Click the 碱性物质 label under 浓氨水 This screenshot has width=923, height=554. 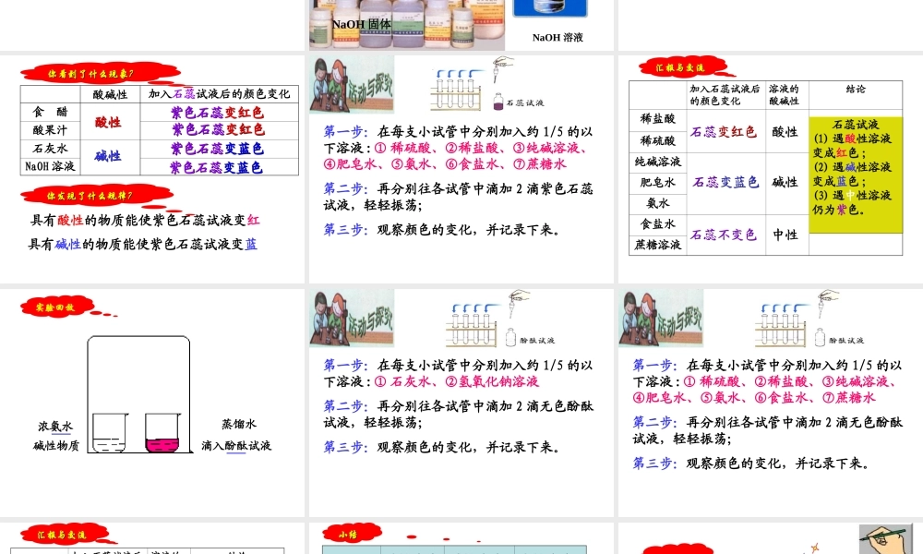(x=56, y=446)
